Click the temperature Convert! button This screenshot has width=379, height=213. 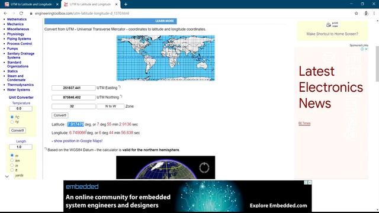point(17,130)
